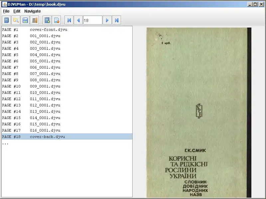Select the highlighted cover-back.djvu row

(x=67, y=137)
